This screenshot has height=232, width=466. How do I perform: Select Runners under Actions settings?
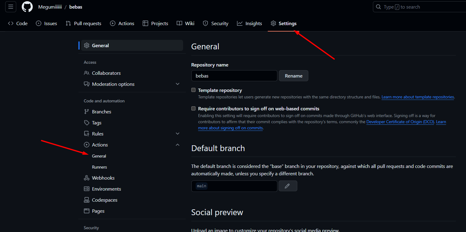[x=100, y=167]
